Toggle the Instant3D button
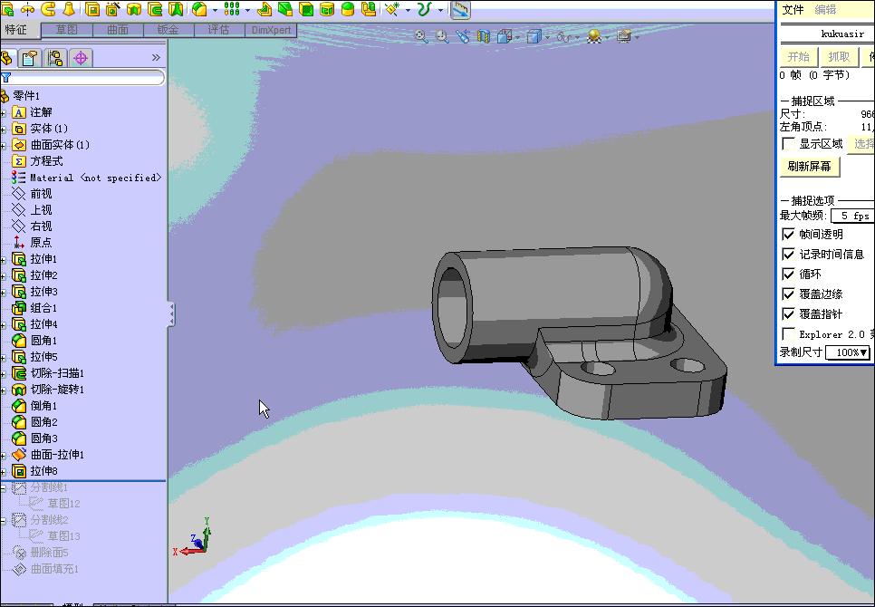 pos(460,9)
